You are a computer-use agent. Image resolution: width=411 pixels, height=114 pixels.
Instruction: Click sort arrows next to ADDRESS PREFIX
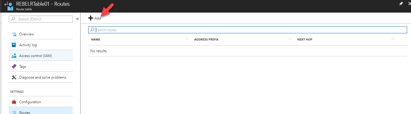click(290, 39)
